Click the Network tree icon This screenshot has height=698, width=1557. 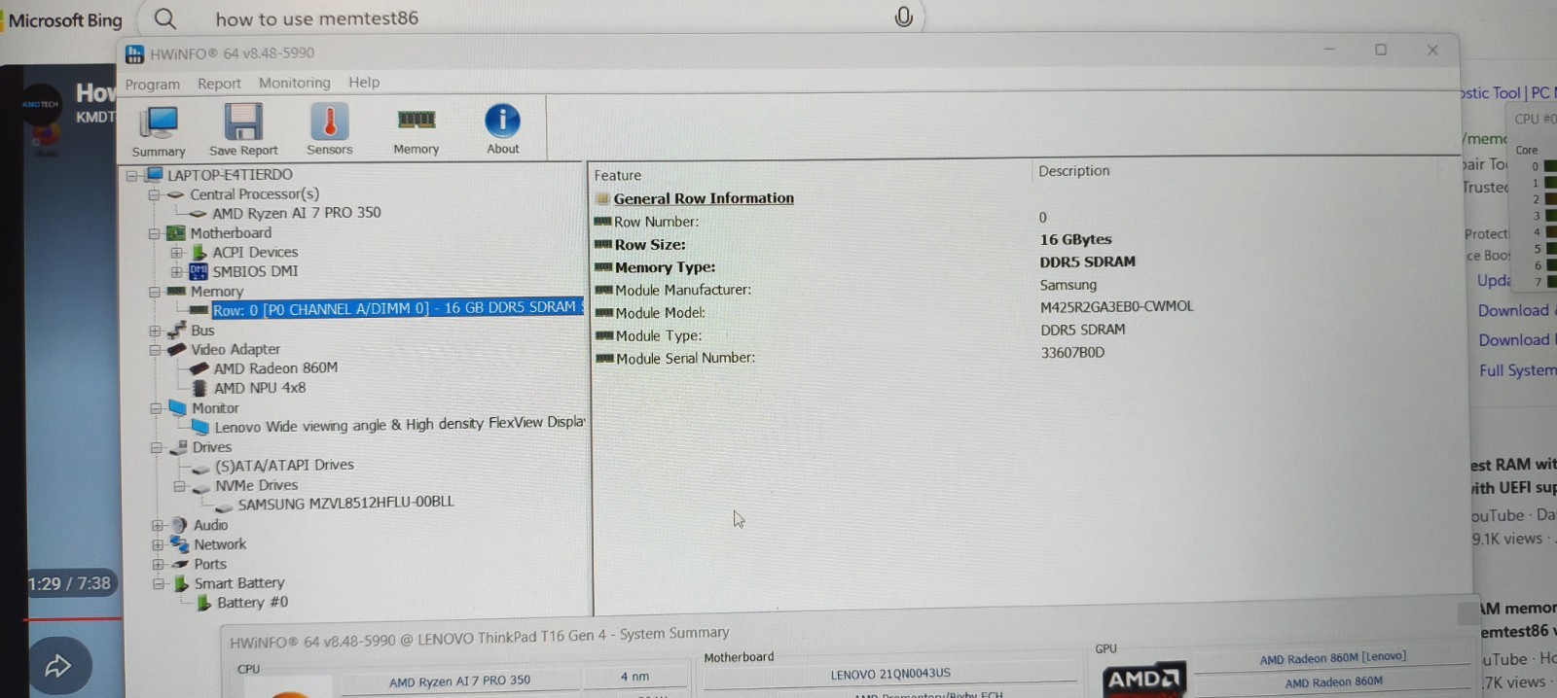pyautogui.click(x=180, y=544)
